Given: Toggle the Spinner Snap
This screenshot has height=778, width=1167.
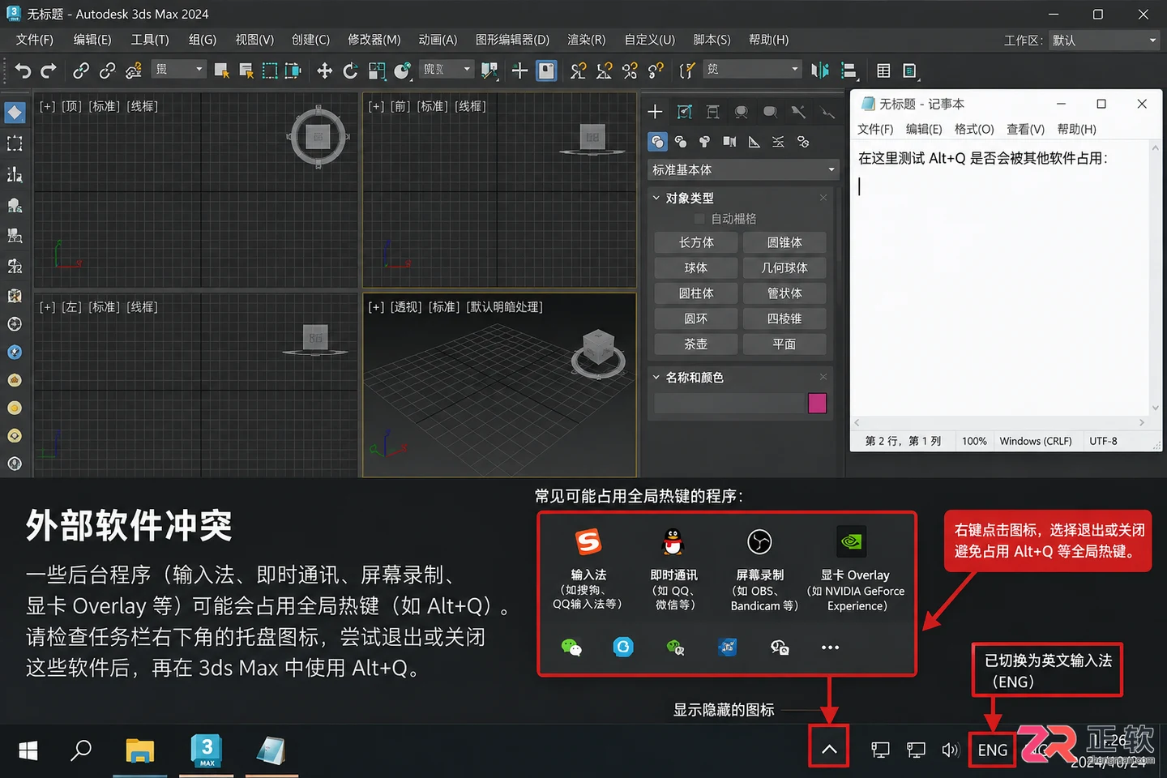Looking at the screenshot, I should 656,71.
